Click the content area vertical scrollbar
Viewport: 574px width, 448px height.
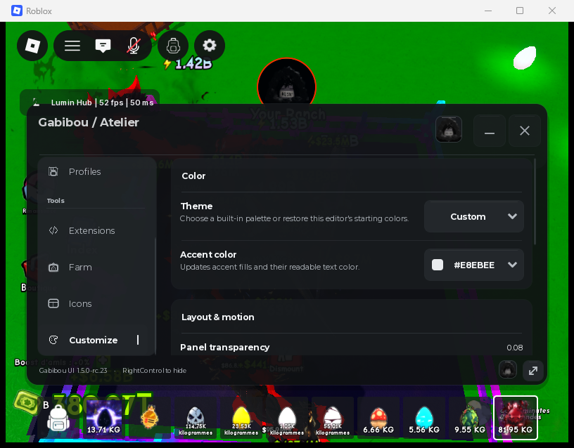535,202
